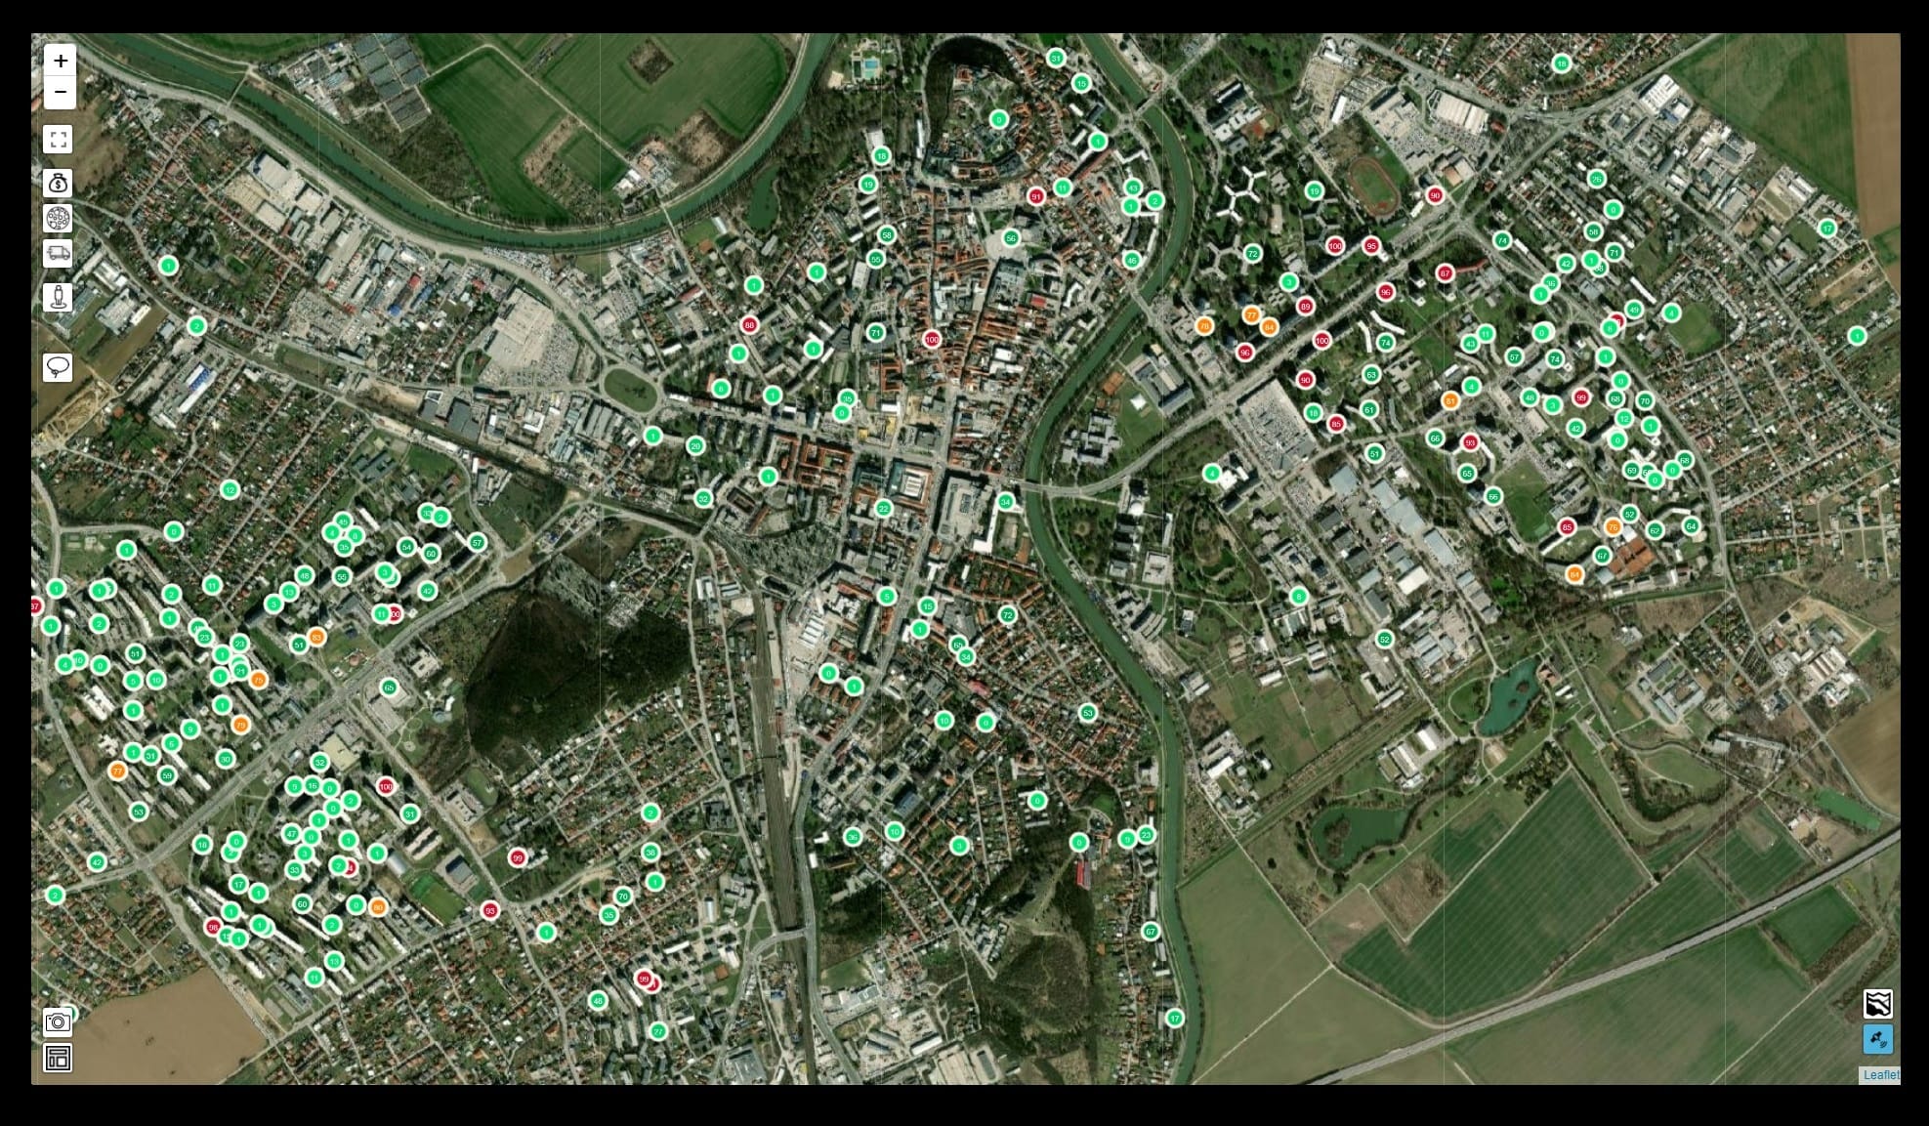Choose the lasso selection tool
Screen dimensions: 1929x1126
click(x=59, y=367)
